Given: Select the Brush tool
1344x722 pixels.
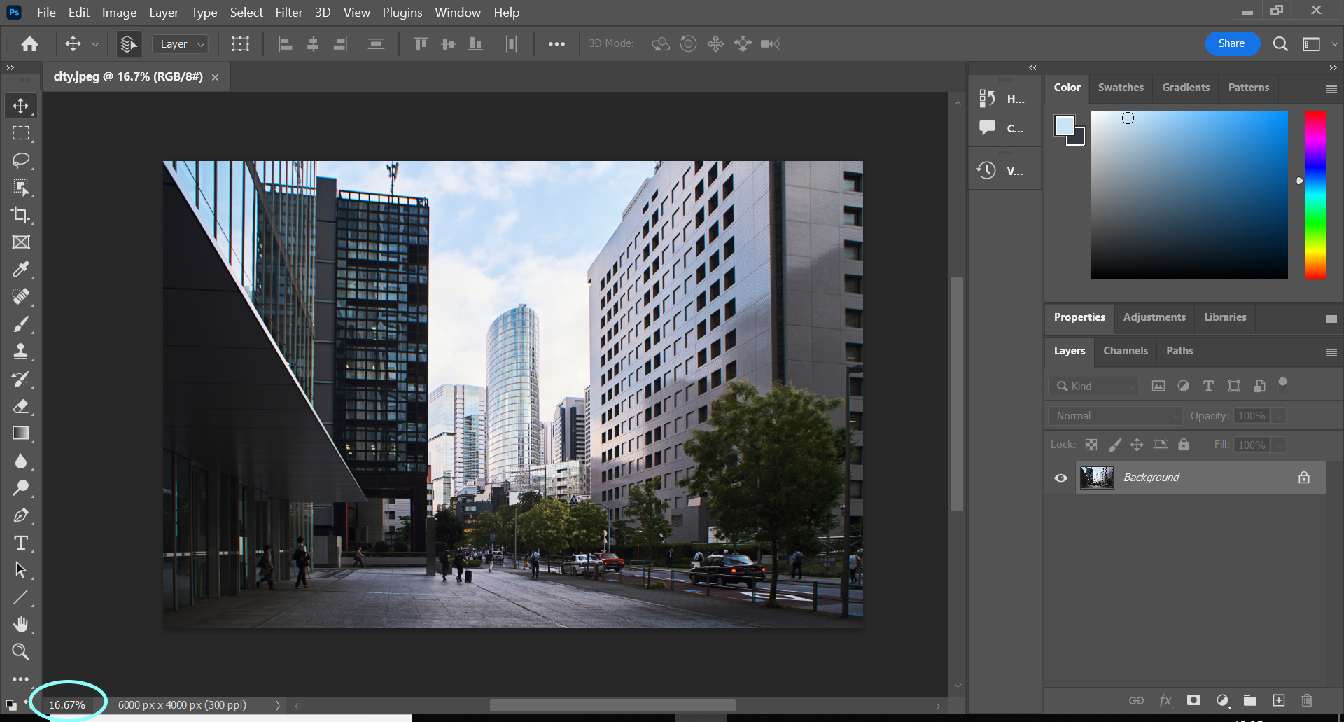Looking at the screenshot, I should click(21, 324).
